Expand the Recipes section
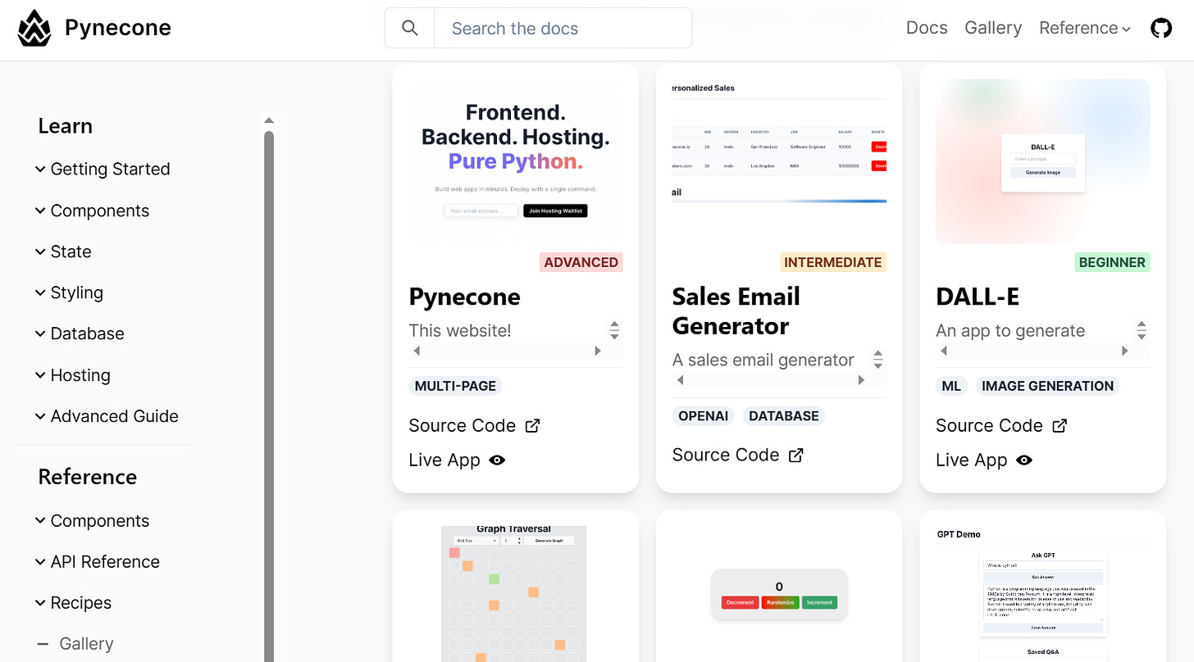This screenshot has height=662, width=1194. pyautogui.click(x=73, y=603)
